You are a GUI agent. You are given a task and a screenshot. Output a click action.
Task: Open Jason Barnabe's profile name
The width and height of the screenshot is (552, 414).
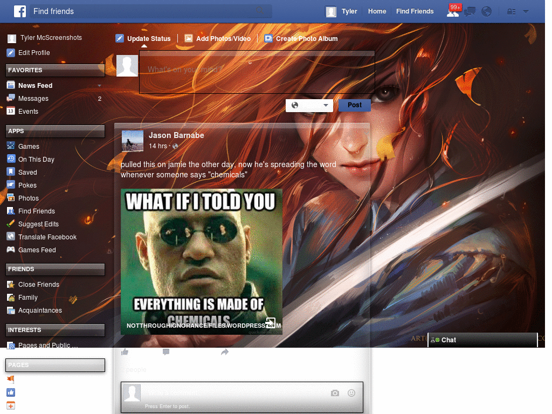click(176, 135)
